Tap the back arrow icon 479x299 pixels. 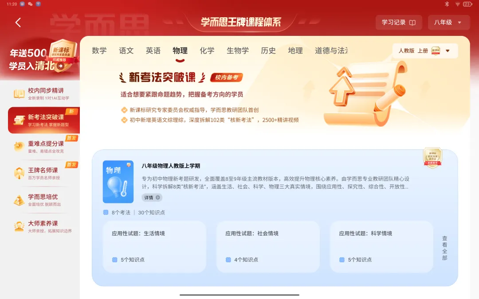pyautogui.click(x=18, y=22)
